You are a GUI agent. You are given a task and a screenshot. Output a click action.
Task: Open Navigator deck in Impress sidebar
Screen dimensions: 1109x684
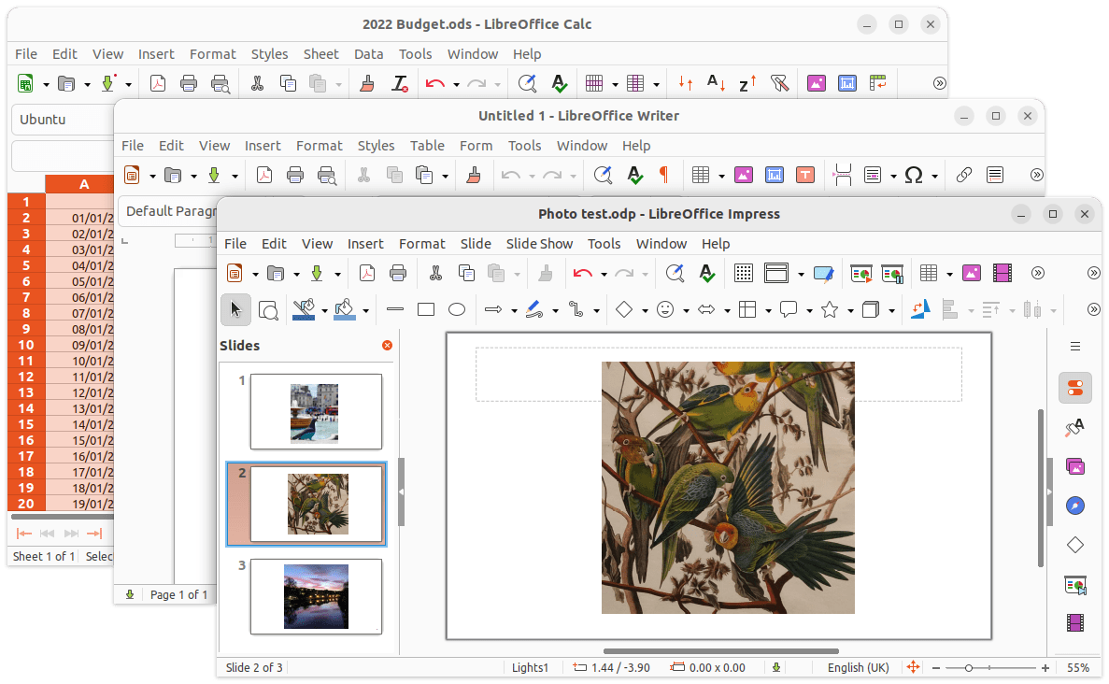pos(1075,506)
